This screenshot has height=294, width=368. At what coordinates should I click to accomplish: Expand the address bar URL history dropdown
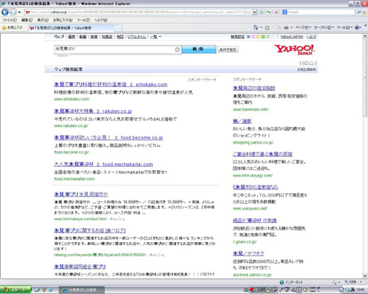(254, 12)
